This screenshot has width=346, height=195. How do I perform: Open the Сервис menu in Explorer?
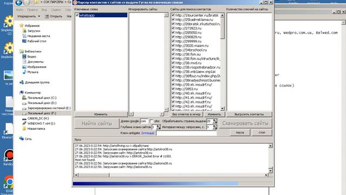[x=56, y=10]
